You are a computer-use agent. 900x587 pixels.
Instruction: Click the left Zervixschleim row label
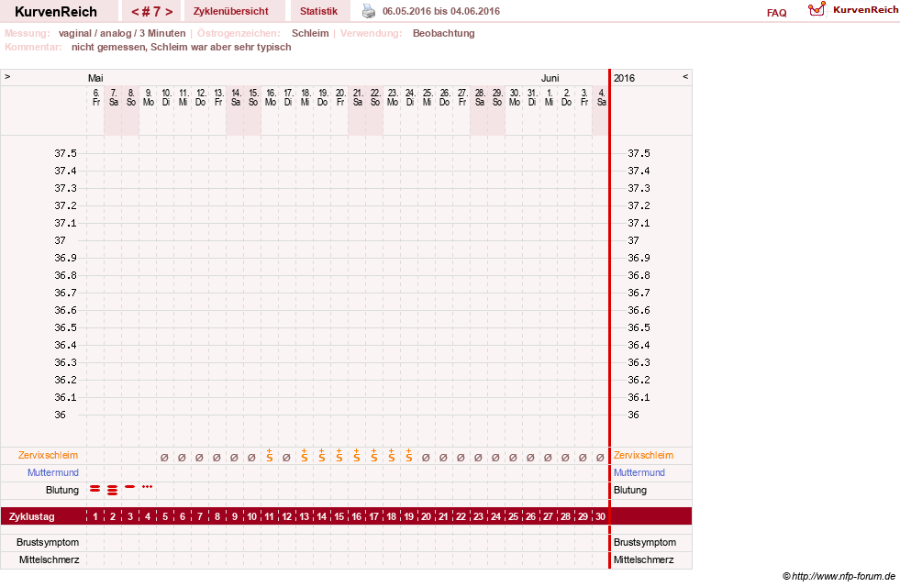[x=49, y=455]
